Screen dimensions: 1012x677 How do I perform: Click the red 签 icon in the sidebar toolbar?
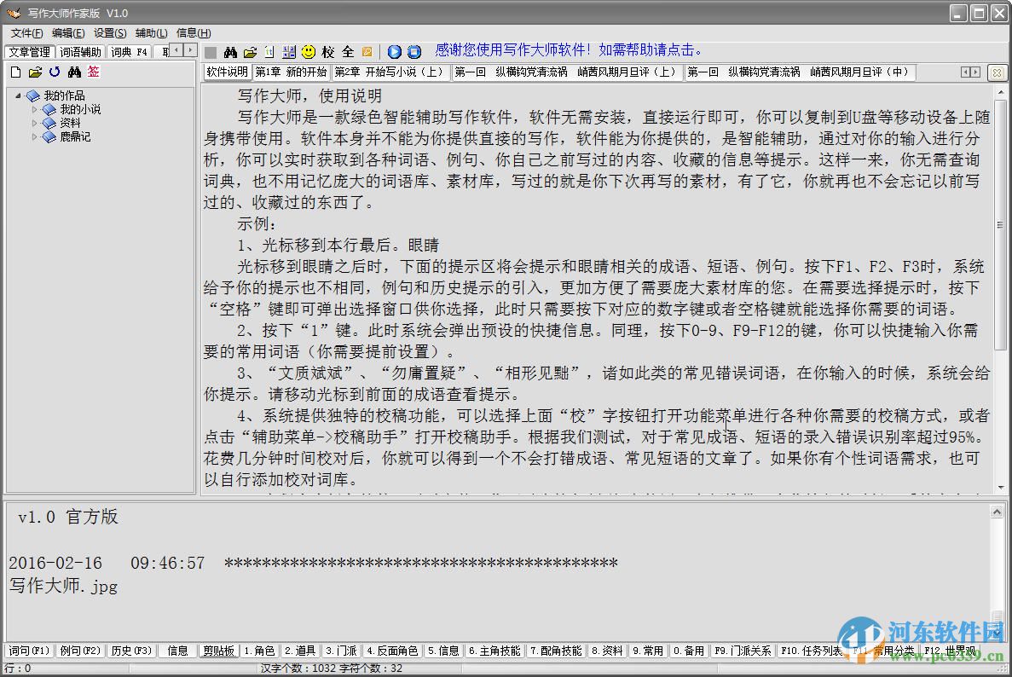point(92,72)
